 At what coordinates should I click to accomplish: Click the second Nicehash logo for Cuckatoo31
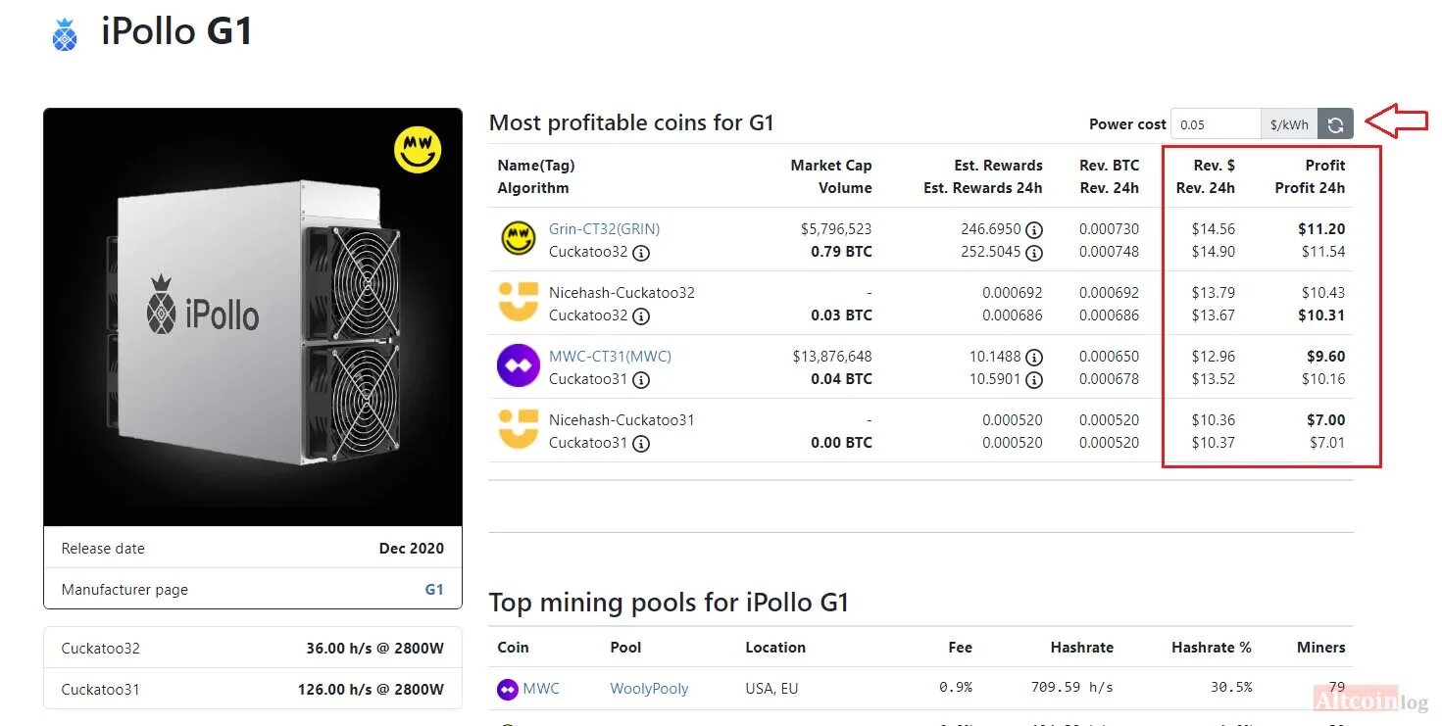(519, 429)
